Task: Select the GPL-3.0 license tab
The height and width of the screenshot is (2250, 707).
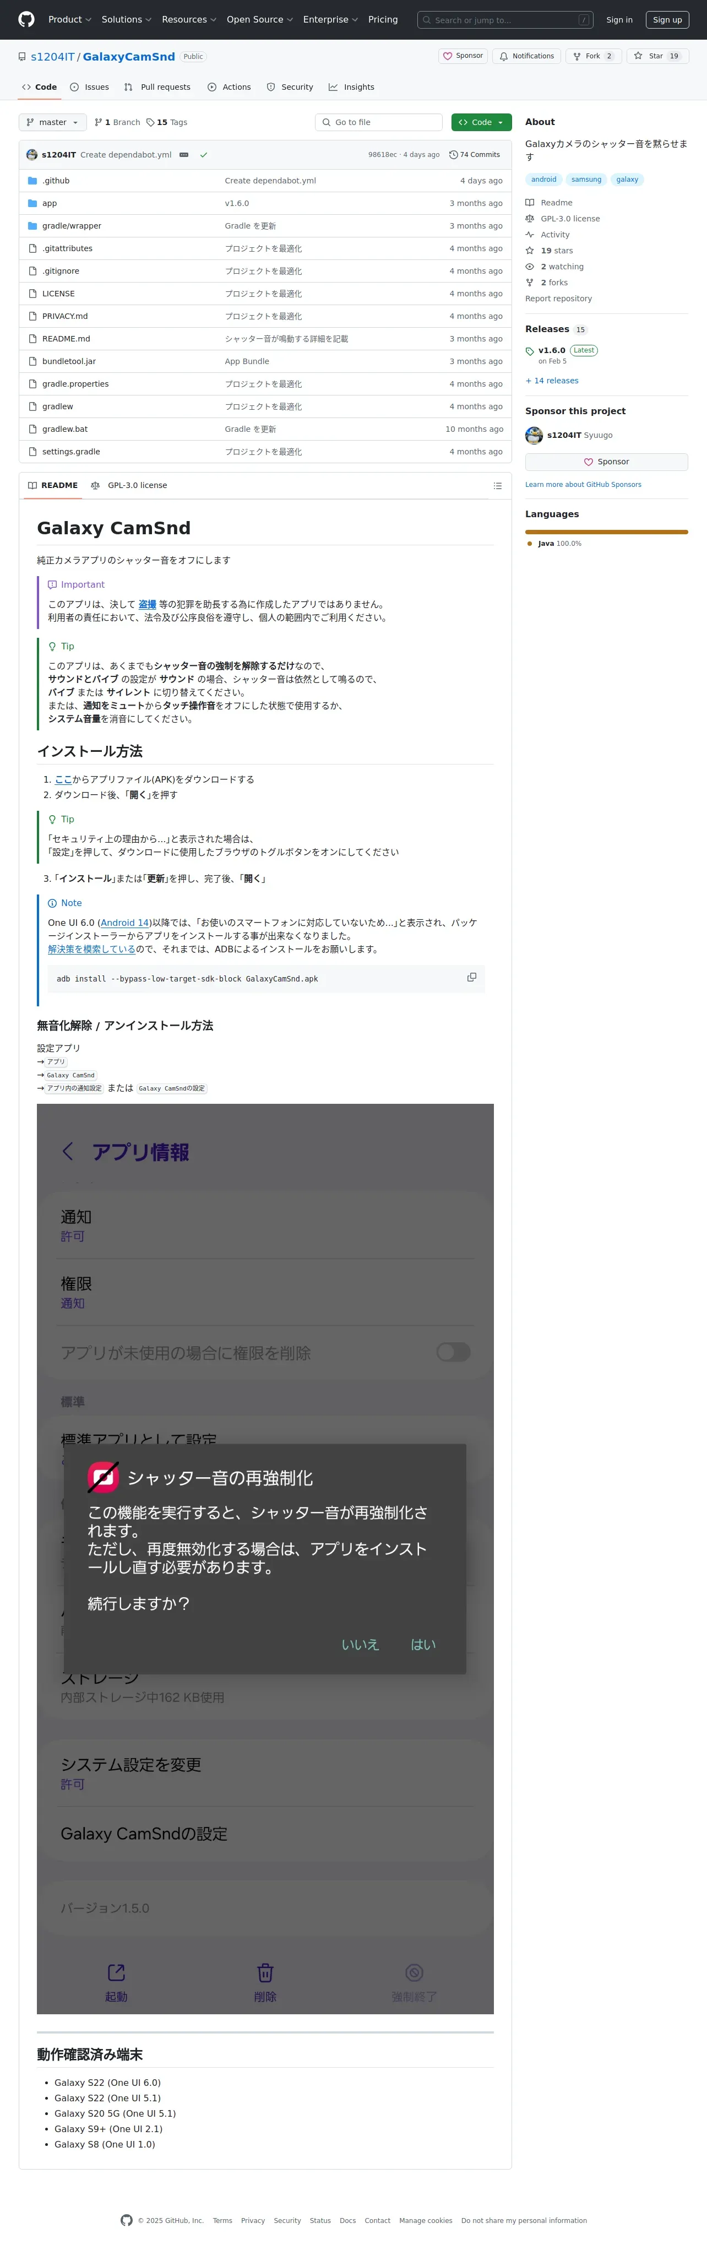Action: (x=129, y=486)
